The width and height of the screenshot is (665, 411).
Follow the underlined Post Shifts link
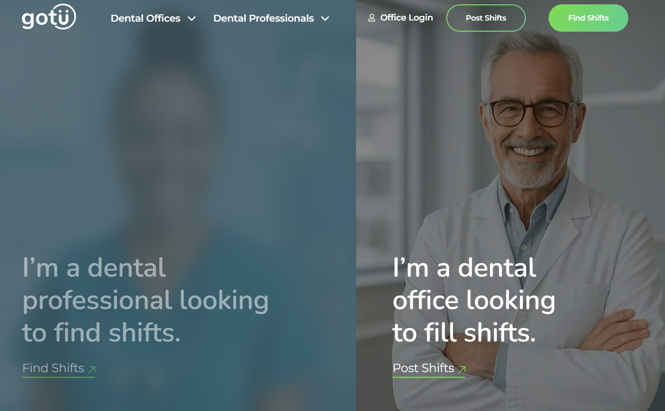[429, 368]
